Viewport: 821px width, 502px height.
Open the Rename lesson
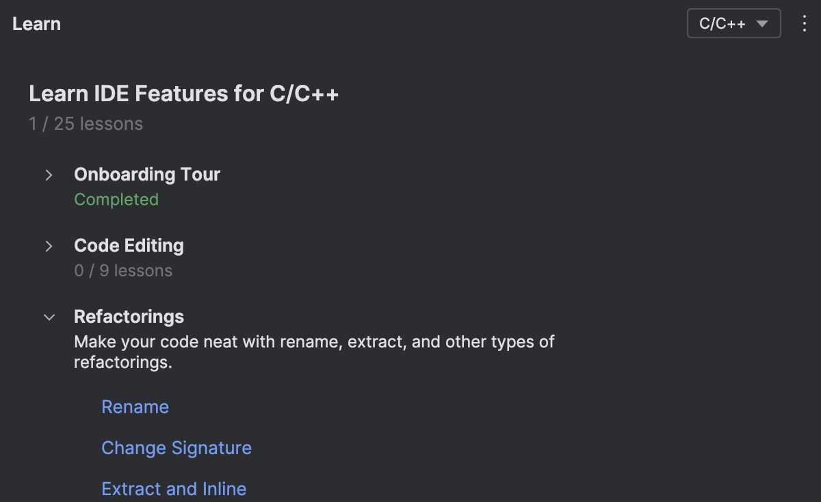click(135, 407)
